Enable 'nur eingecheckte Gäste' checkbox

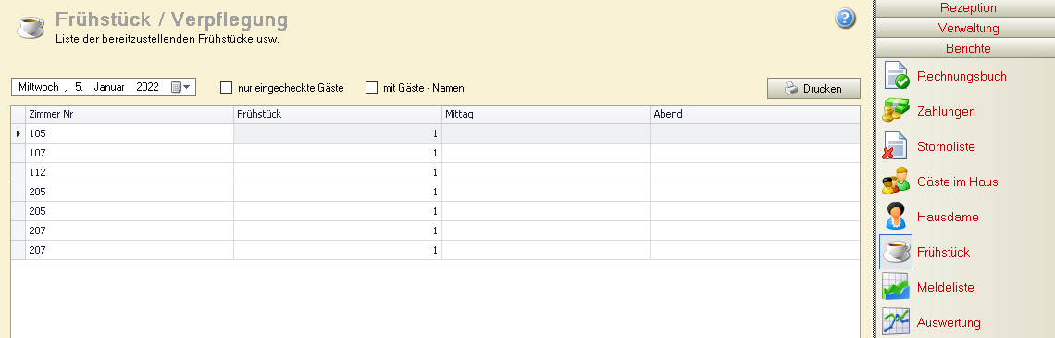coord(226,88)
